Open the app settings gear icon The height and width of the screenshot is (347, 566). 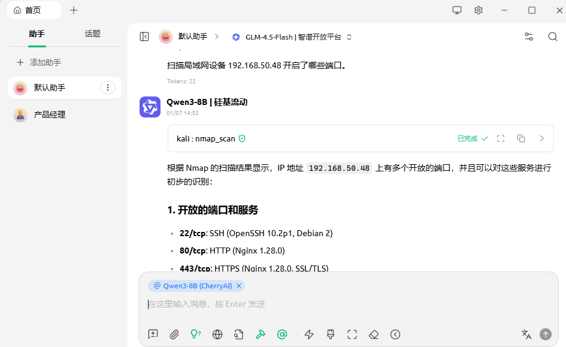pyautogui.click(x=479, y=10)
